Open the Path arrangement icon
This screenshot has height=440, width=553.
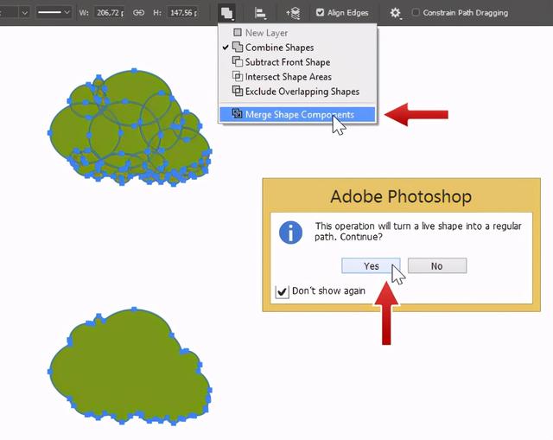click(294, 14)
